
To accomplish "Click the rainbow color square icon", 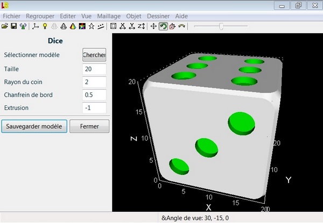I will pyautogui.click(x=81, y=26).
